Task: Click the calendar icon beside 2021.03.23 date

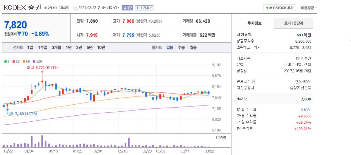Action: click(75, 8)
